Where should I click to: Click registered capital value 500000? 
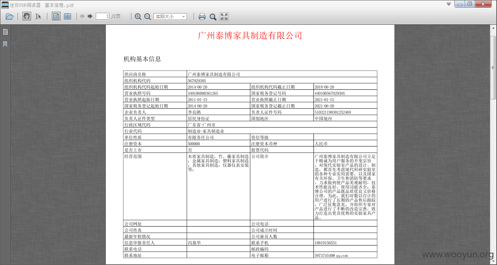tap(194, 144)
